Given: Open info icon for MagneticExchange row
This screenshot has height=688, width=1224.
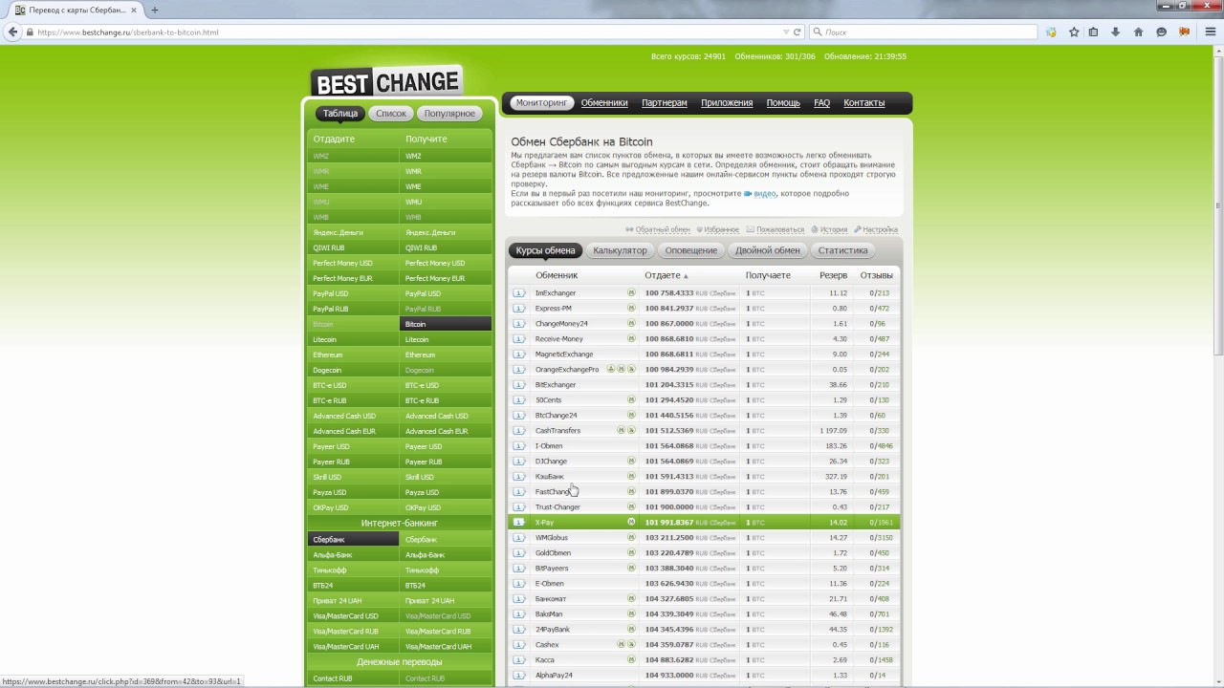Looking at the screenshot, I should coord(519,355).
